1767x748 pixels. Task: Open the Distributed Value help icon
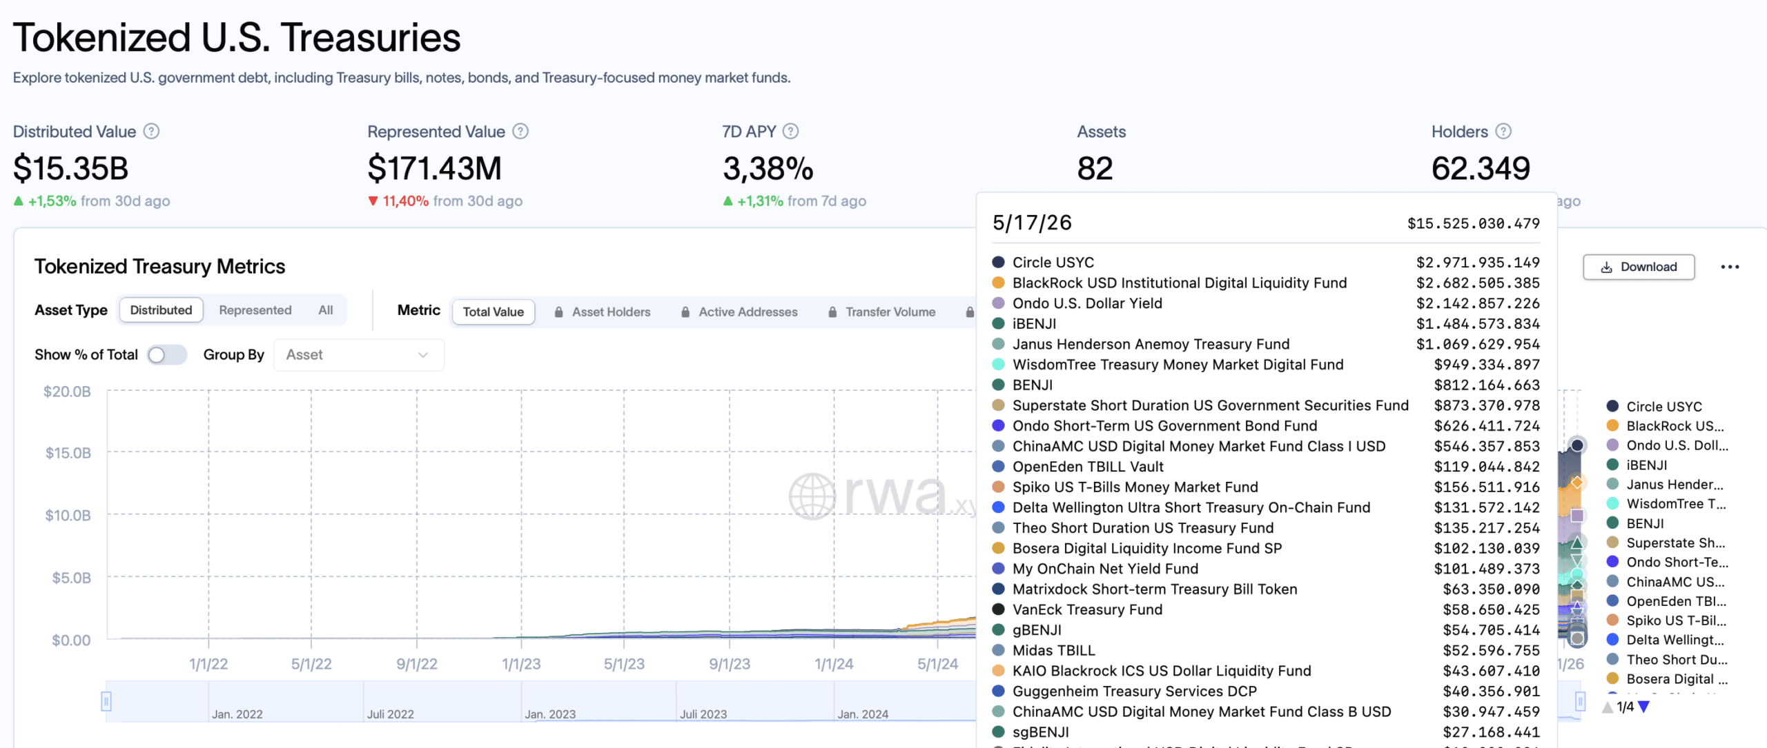click(151, 131)
